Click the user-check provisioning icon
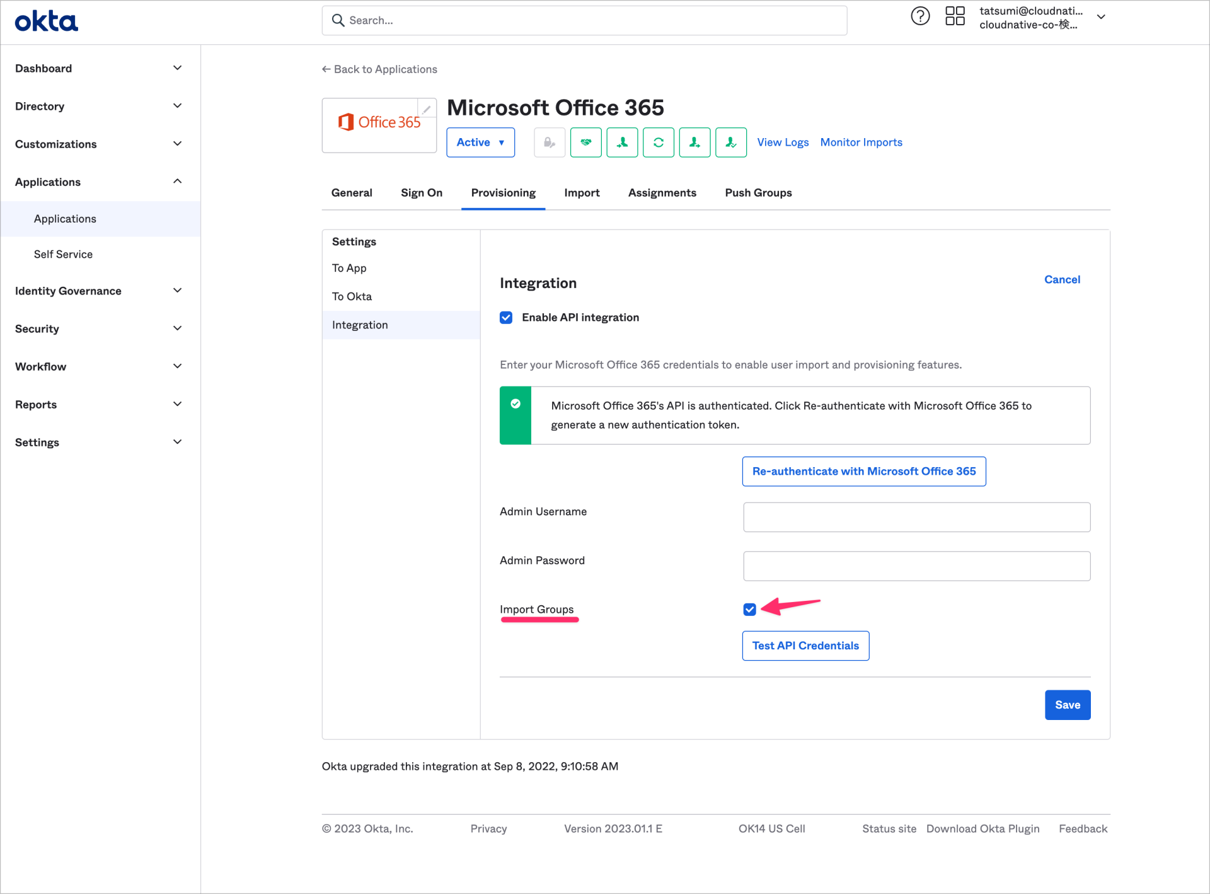The height and width of the screenshot is (894, 1210). tap(730, 142)
